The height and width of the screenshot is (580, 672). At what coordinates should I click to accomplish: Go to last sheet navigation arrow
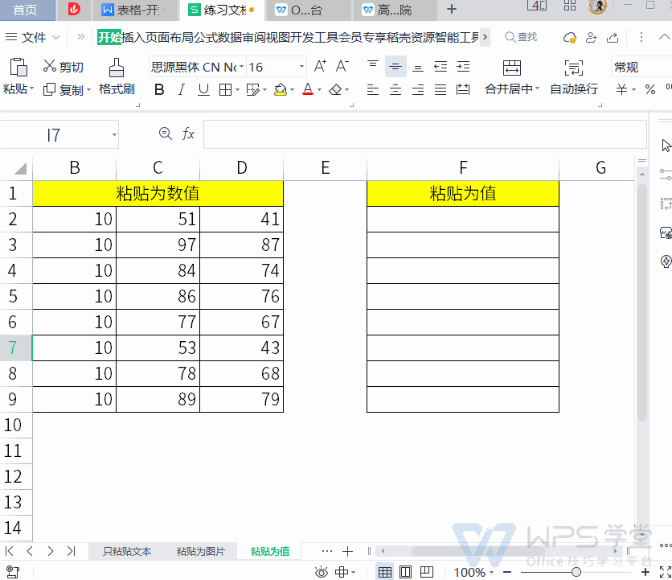click(x=72, y=551)
